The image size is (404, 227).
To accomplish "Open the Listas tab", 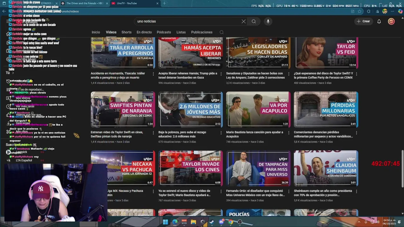I will pos(181,32).
